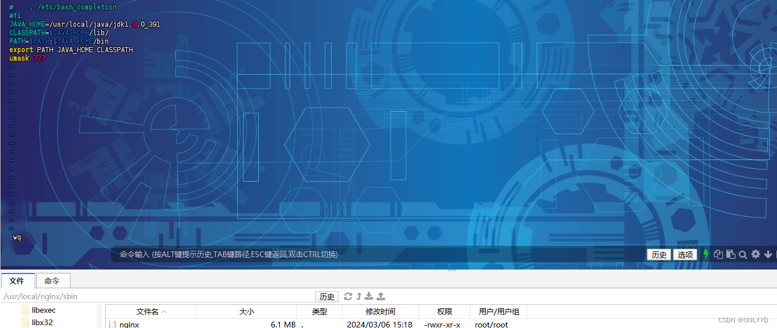
Task: Sort by 大小 column header
Action: pos(247,312)
